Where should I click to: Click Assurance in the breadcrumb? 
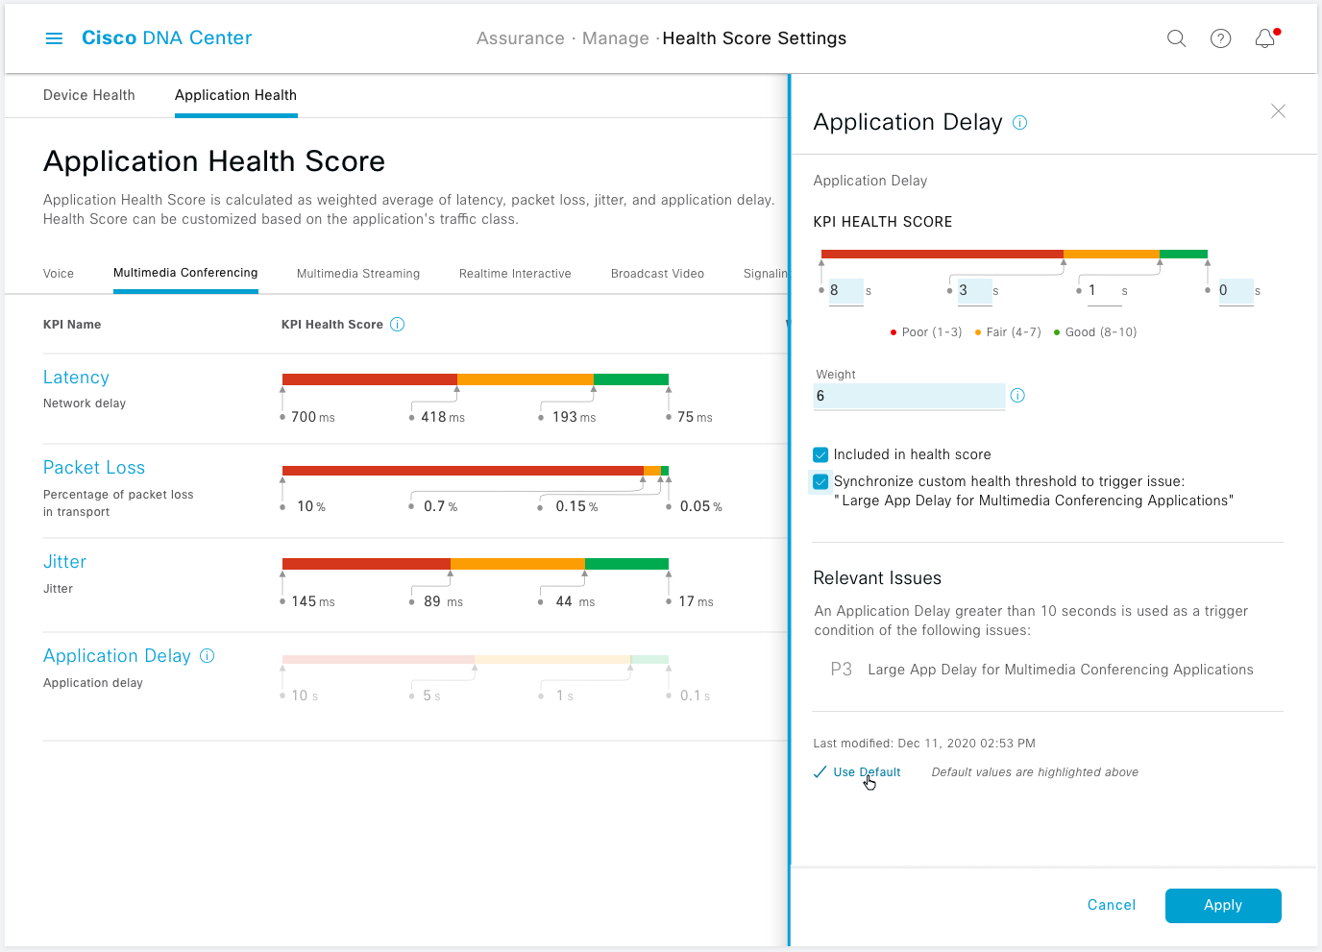(x=521, y=38)
